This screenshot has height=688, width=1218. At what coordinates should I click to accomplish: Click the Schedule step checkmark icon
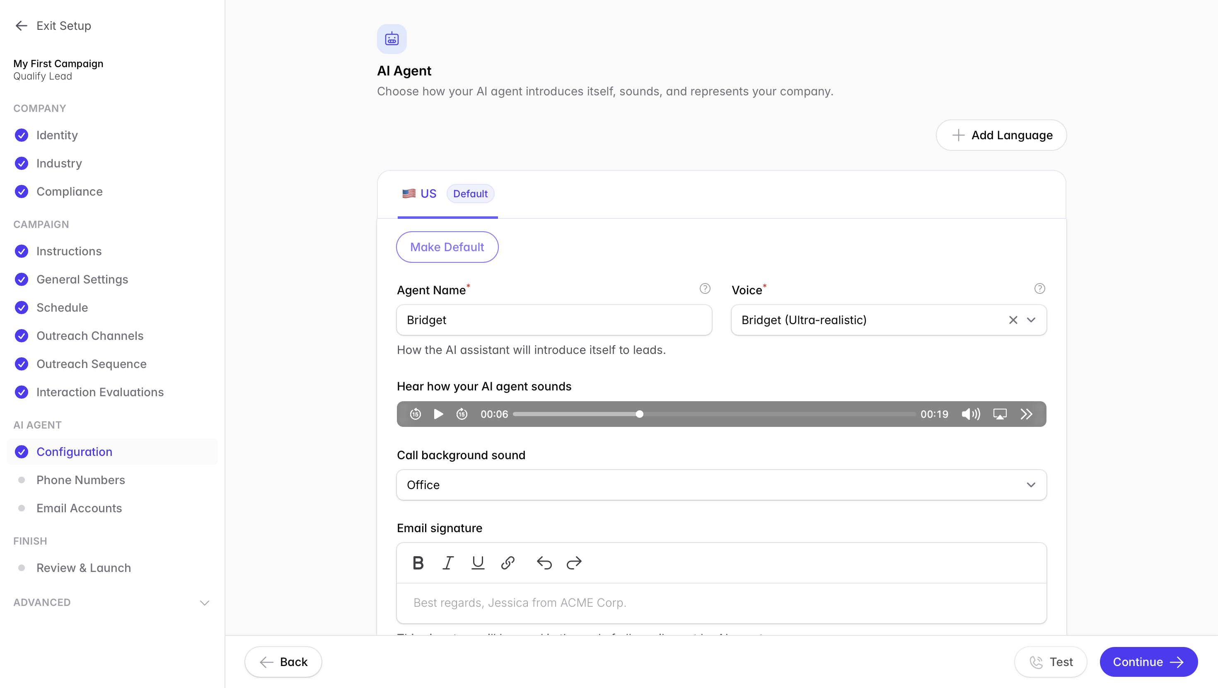pyautogui.click(x=21, y=308)
